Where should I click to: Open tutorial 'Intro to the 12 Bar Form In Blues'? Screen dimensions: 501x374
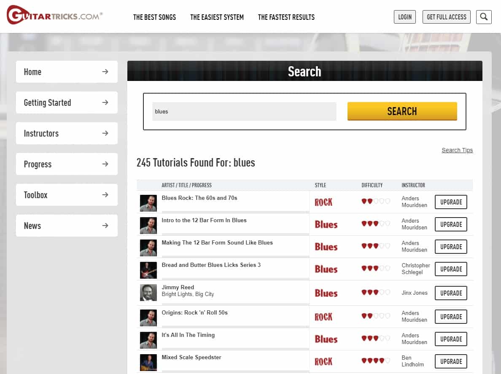(204, 221)
